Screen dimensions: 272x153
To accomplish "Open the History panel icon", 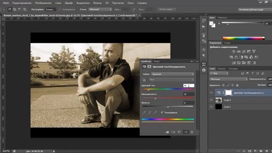I will point(204,21).
